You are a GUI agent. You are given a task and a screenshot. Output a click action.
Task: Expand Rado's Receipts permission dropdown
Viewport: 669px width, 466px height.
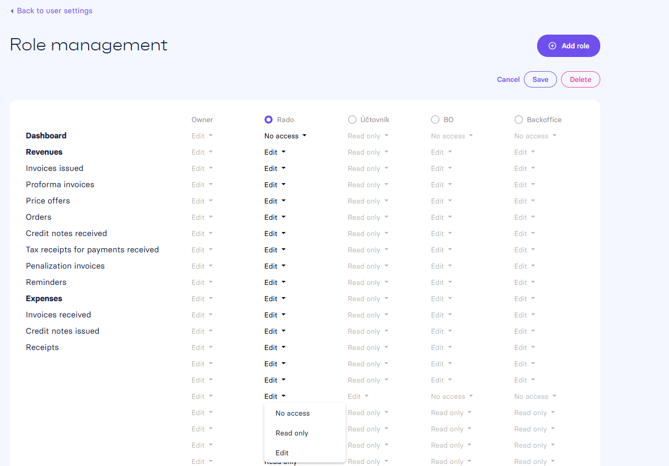coord(275,347)
